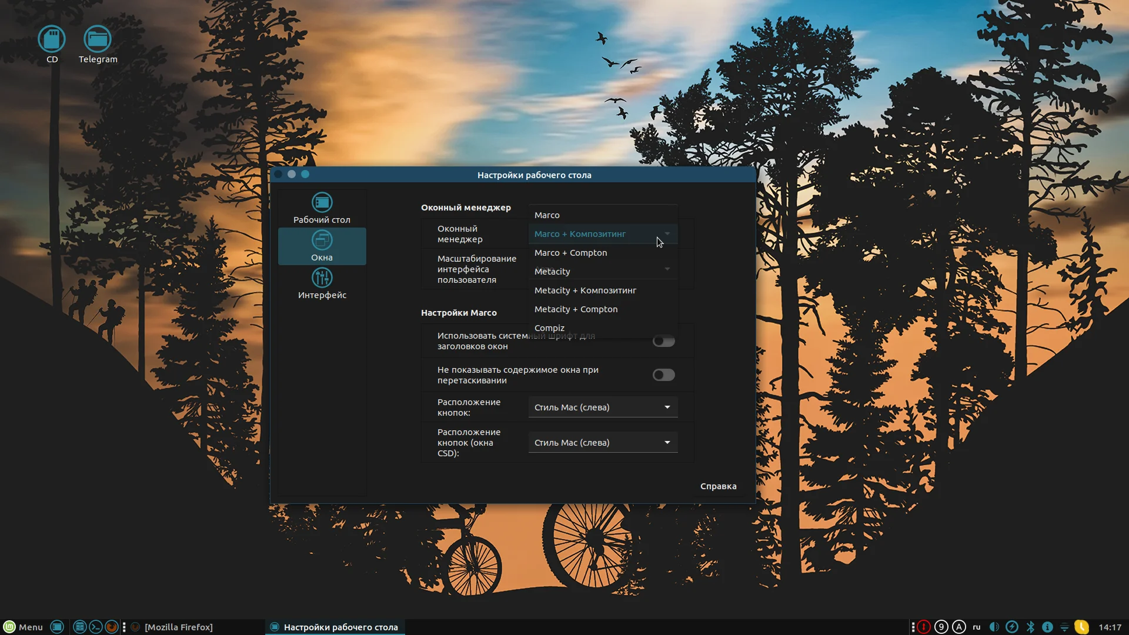Select the Compiz window manager option
The height and width of the screenshot is (635, 1129).
point(549,328)
